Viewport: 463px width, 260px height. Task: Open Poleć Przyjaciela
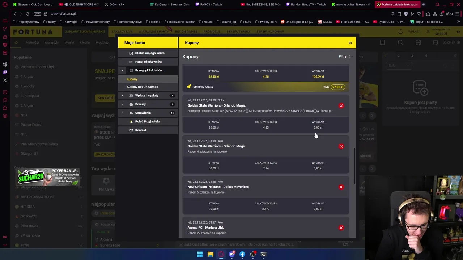(x=148, y=122)
